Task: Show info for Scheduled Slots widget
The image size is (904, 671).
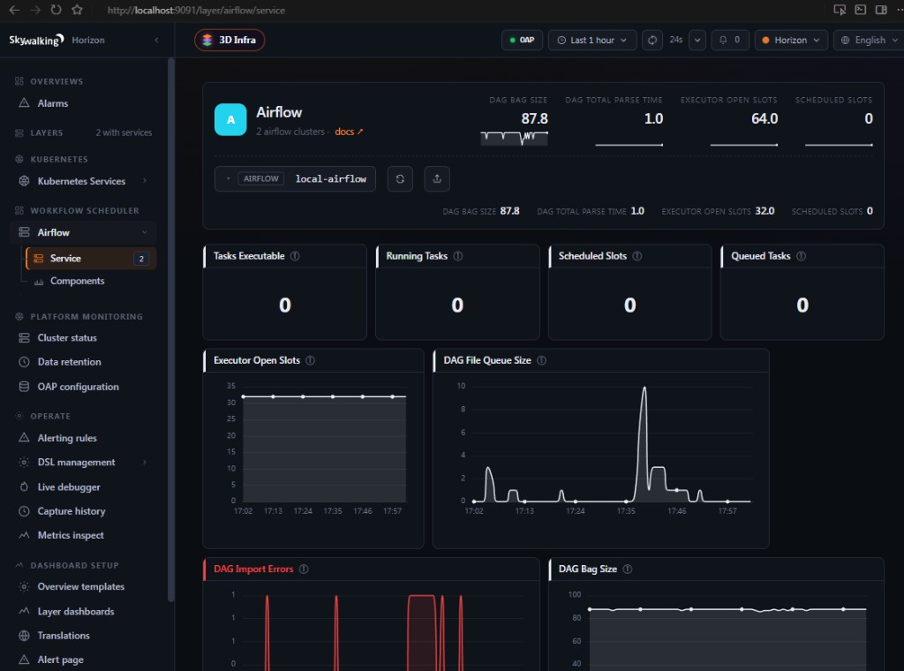Action: (637, 256)
